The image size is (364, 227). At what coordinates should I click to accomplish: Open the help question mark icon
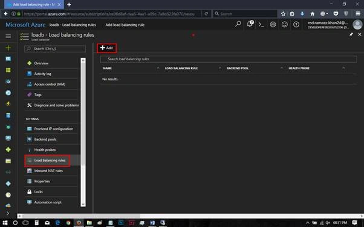click(296, 24)
